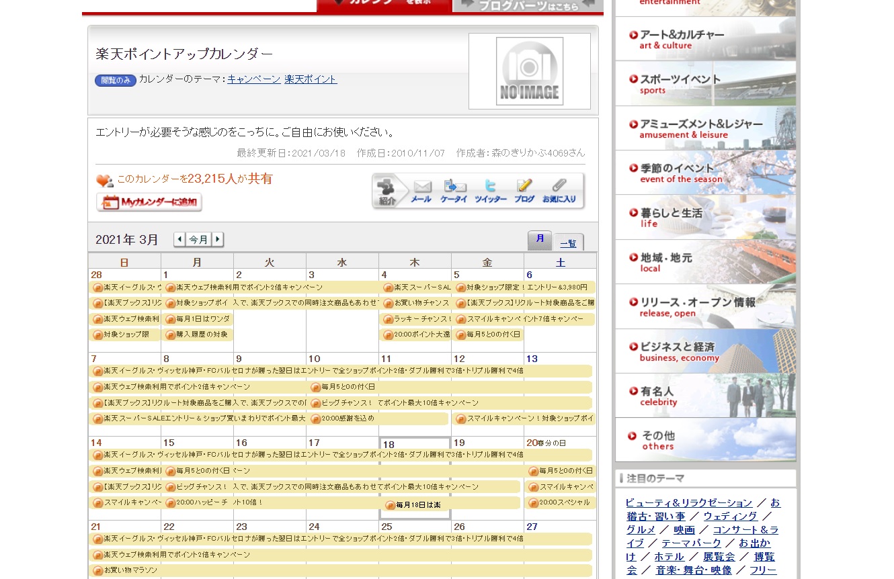Screen dimensions: 894x579
Task: Select date 13 in the calendar
Action: [x=532, y=359]
